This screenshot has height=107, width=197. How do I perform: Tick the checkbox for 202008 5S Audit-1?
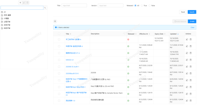59,66
